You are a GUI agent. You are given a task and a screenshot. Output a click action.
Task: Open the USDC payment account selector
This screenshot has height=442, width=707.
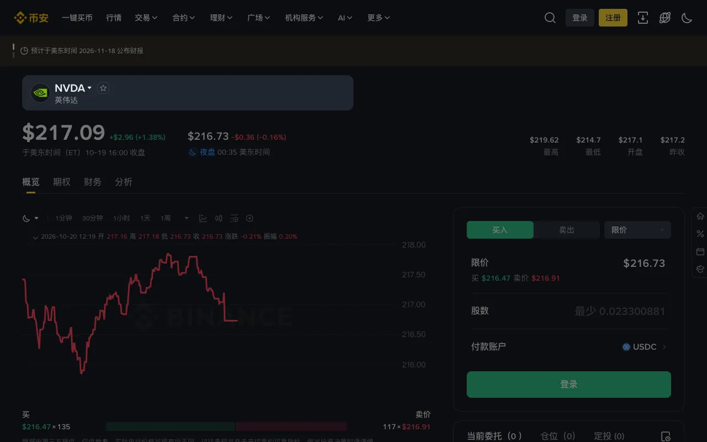click(x=644, y=347)
